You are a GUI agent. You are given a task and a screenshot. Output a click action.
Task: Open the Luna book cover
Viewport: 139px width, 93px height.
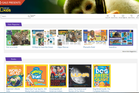(x=80, y=76)
